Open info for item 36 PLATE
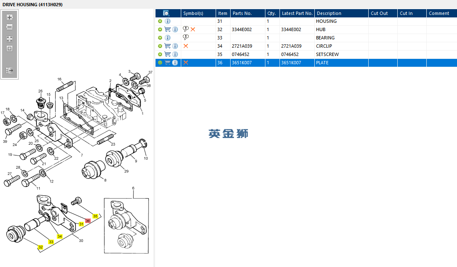 click(175, 63)
